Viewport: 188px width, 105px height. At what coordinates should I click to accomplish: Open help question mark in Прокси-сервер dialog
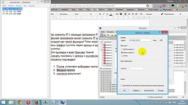pyautogui.click(x=159, y=32)
